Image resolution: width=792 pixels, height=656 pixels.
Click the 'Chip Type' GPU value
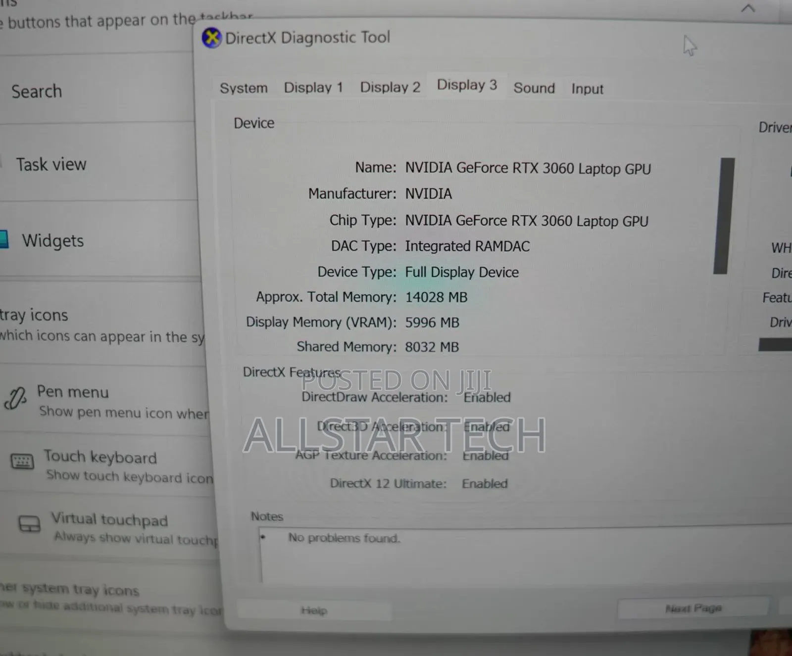pyautogui.click(x=527, y=221)
